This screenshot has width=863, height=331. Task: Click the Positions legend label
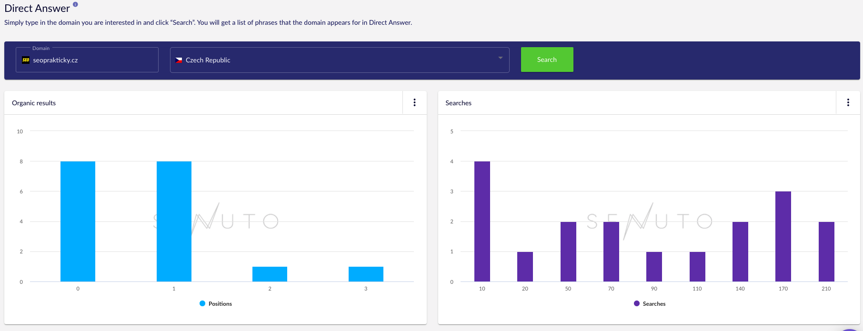point(220,304)
